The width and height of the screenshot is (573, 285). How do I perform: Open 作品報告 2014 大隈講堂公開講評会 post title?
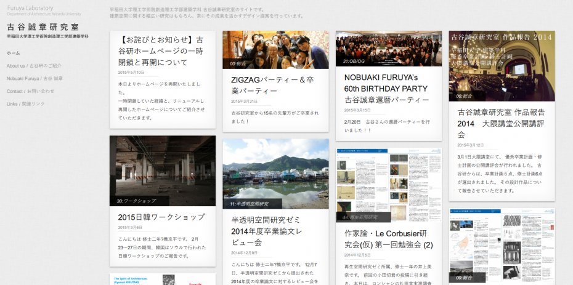coord(501,122)
